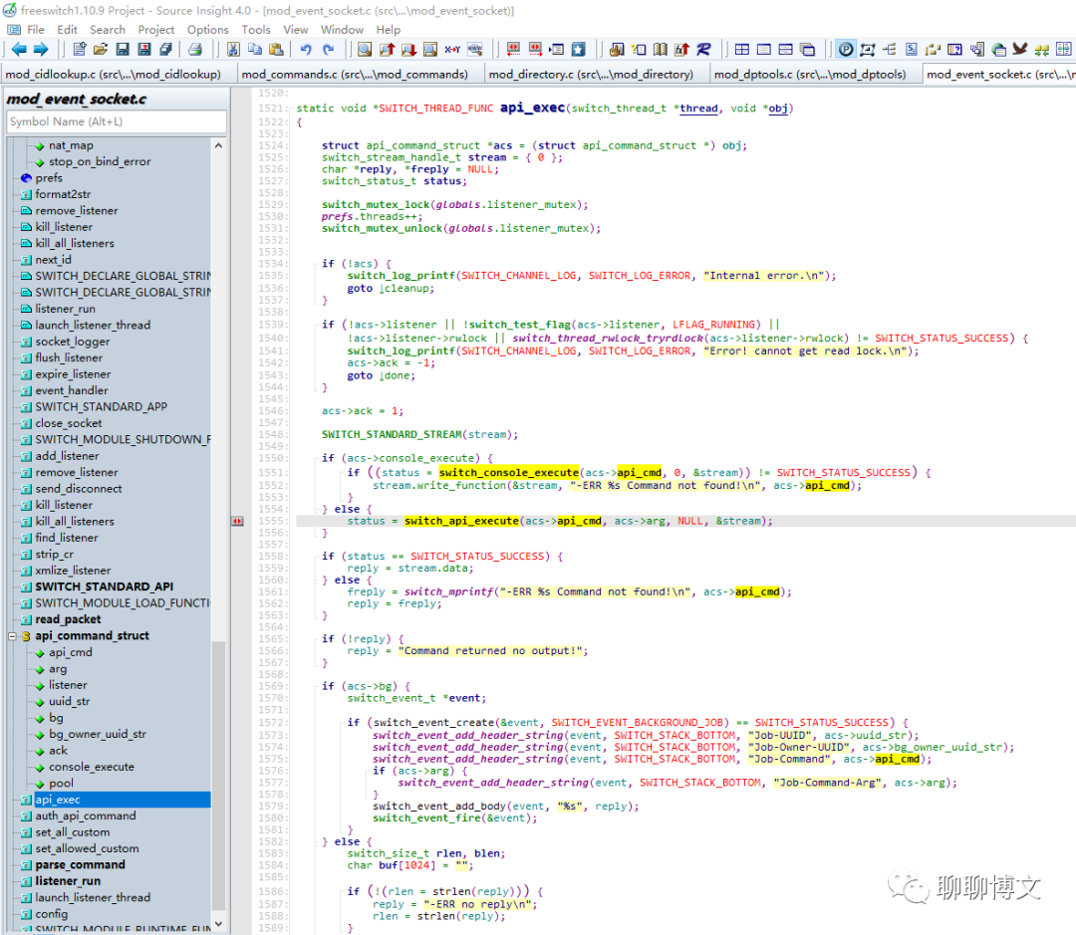Click the Bookmark star toolbar icon
The image size is (1076, 935).
tap(579, 49)
